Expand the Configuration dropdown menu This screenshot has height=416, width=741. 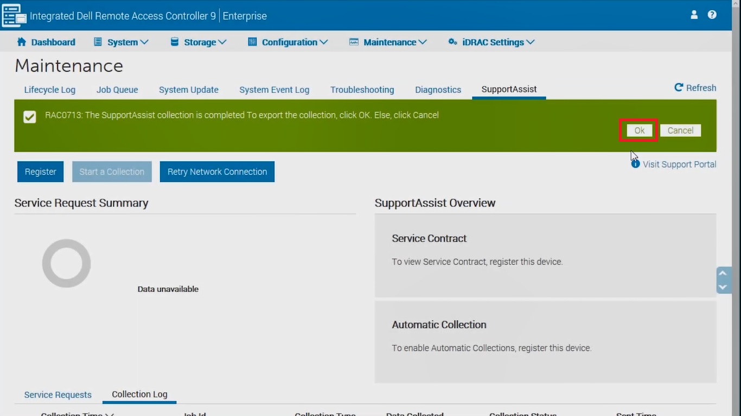click(288, 42)
